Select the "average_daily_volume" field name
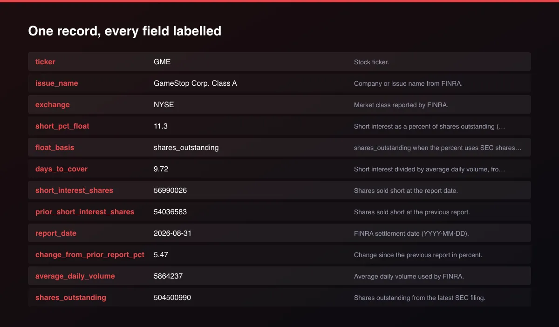The height and width of the screenshot is (327, 559). [75, 276]
